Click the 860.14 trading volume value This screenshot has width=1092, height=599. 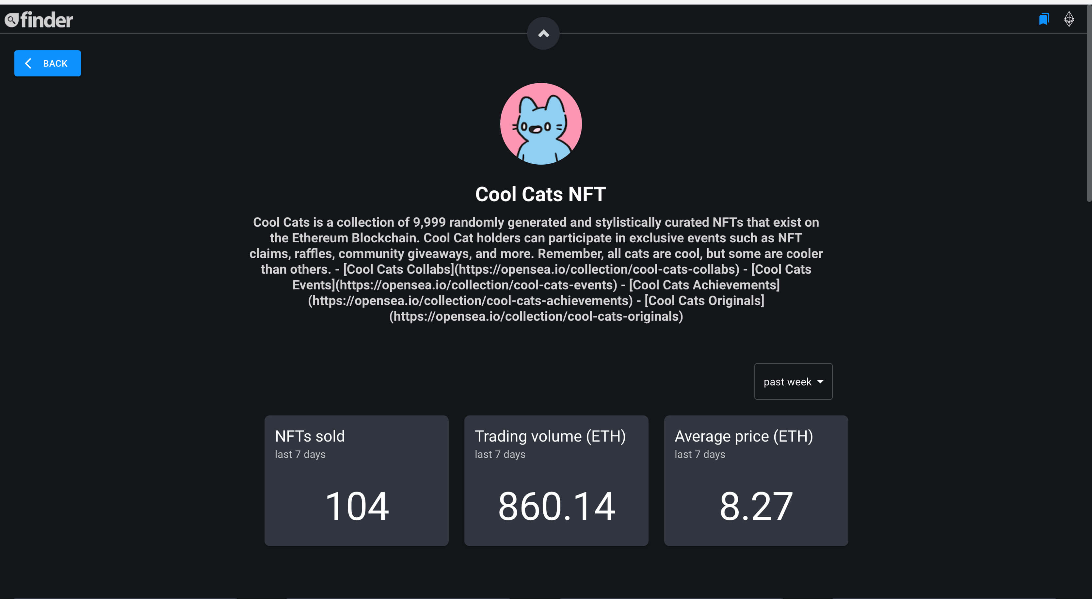(x=556, y=506)
